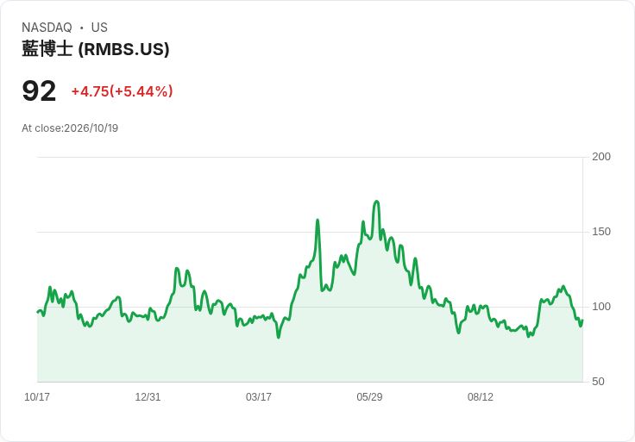
Task: Click the 05/29 date axis label
Action: coord(369,396)
